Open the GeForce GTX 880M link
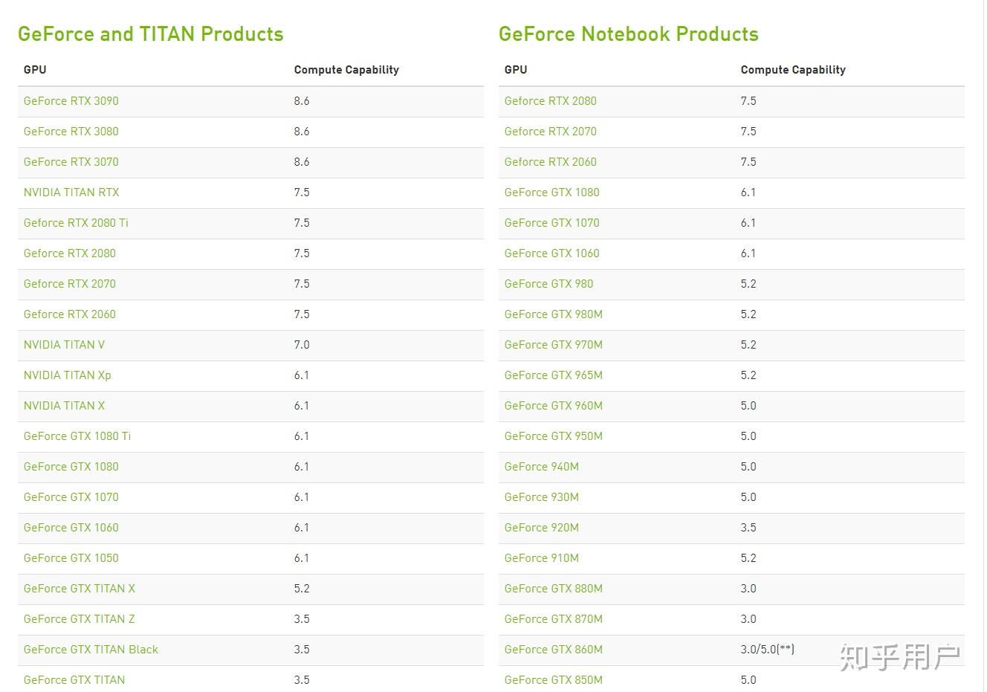Image resolution: width=987 pixels, height=692 pixels. (x=554, y=589)
